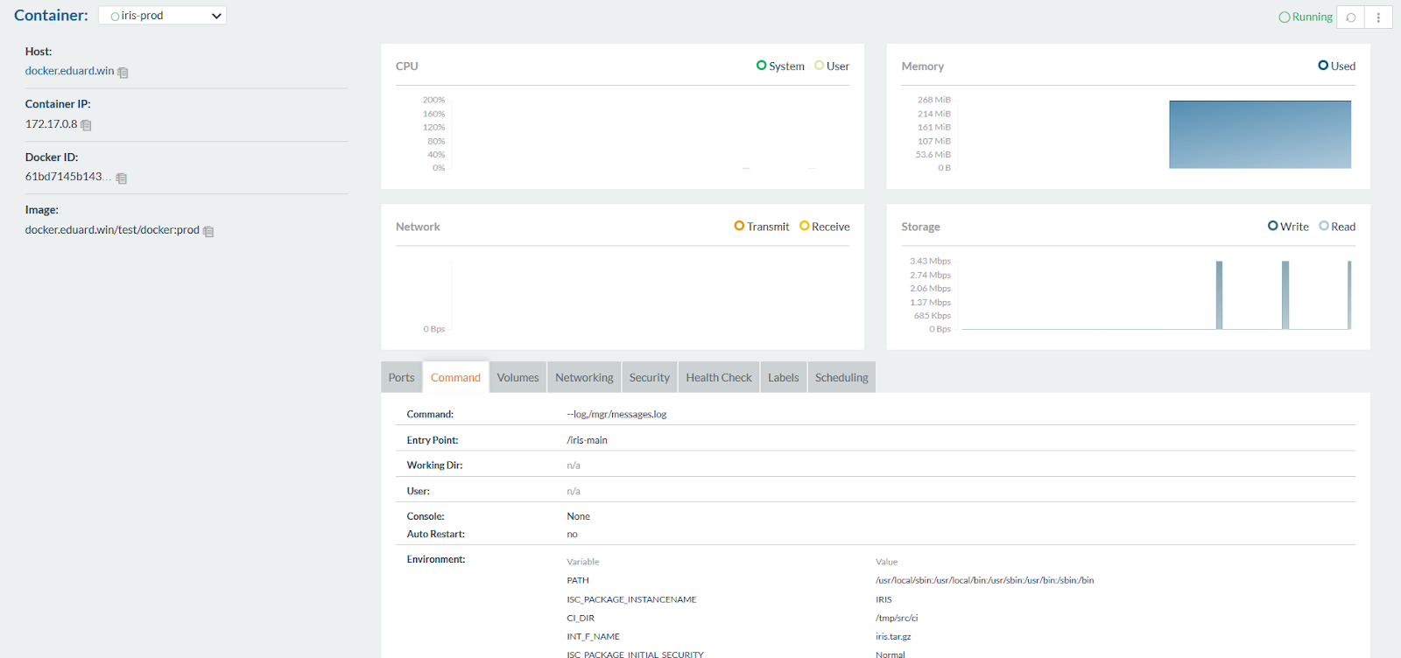Toggle the Write series in Storage chart

coord(1288,227)
